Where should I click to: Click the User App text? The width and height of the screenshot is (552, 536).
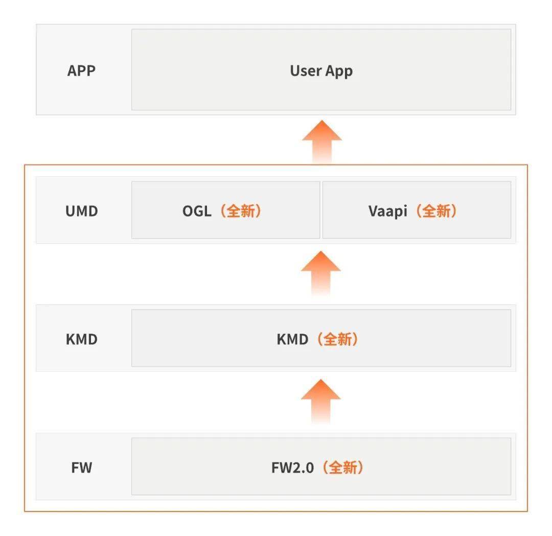(x=321, y=71)
